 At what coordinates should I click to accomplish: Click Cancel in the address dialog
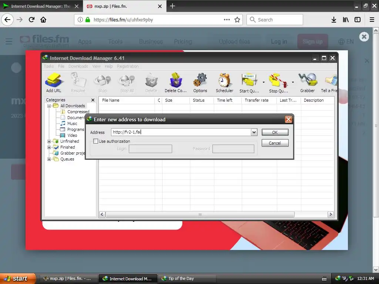tap(275, 143)
